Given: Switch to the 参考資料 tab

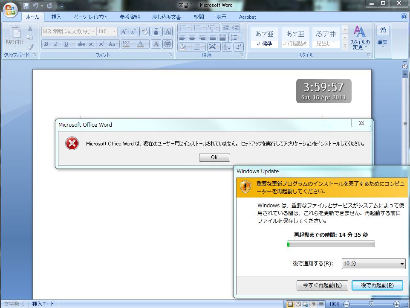Looking at the screenshot, I should (130, 17).
